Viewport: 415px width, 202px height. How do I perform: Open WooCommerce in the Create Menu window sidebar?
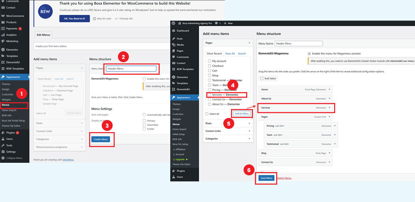click(15, 16)
